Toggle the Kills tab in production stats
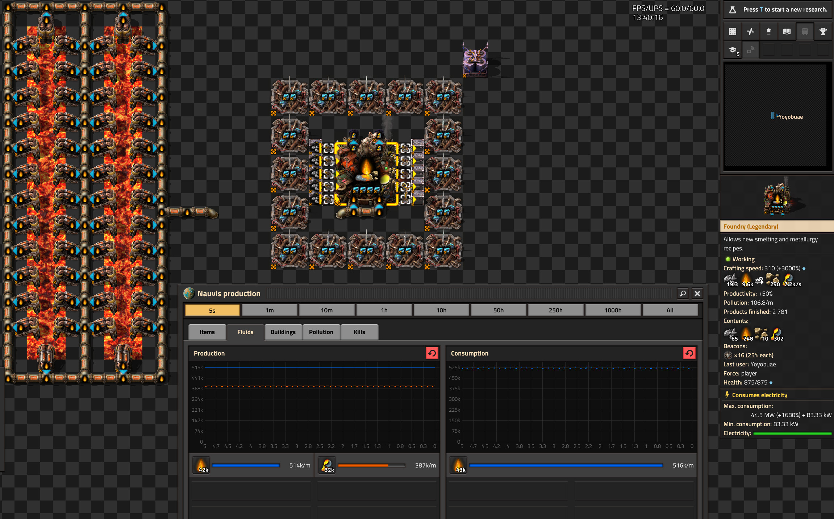Image resolution: width=834 pixels, height=519 pixels. click(x=359, y=332)
